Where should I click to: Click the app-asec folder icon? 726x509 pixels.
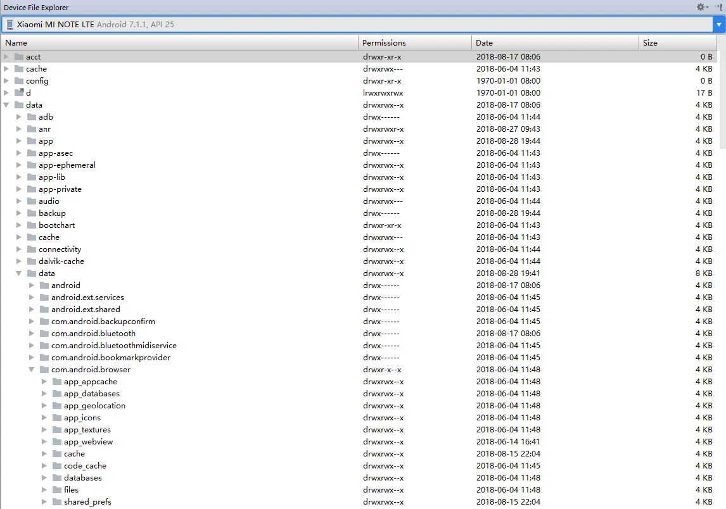coord(32,153)
